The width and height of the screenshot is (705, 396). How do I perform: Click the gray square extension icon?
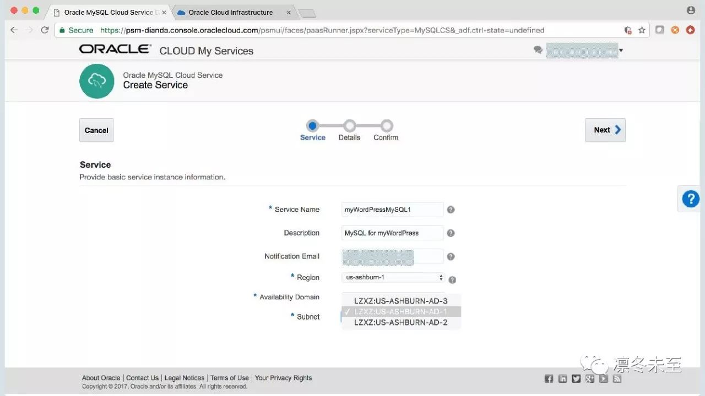659,30
